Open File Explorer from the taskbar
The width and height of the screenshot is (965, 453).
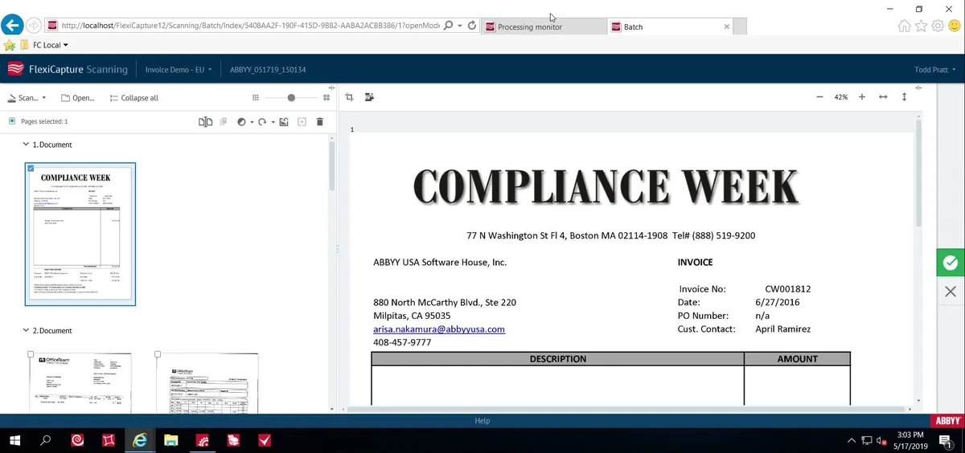171,440
